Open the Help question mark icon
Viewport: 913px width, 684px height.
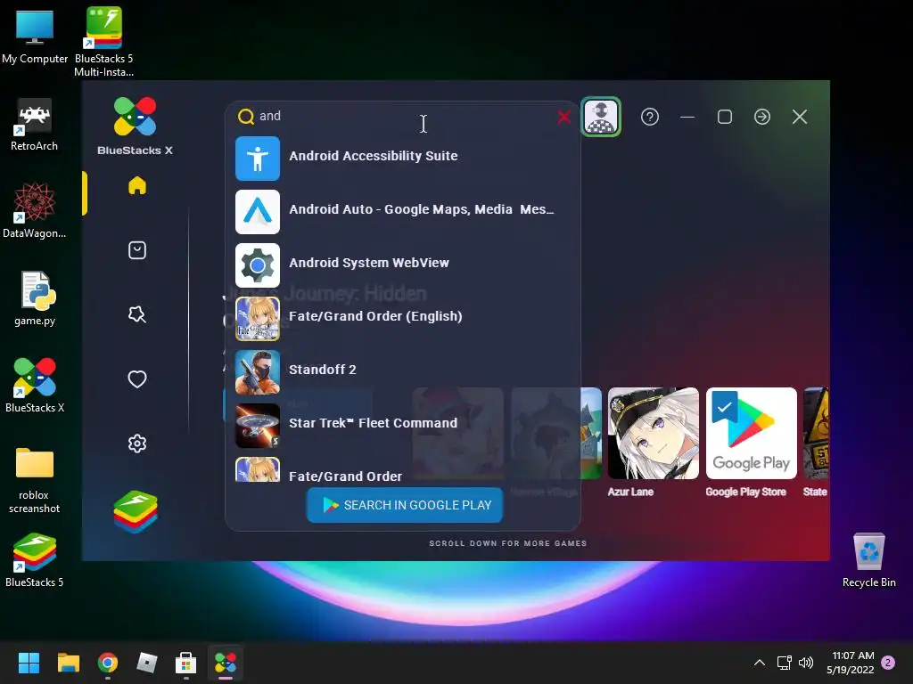point(650,117)
